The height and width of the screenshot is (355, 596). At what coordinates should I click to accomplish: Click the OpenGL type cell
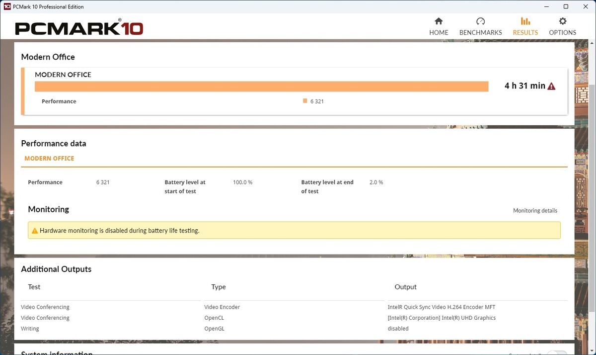(x=215, y=329)
